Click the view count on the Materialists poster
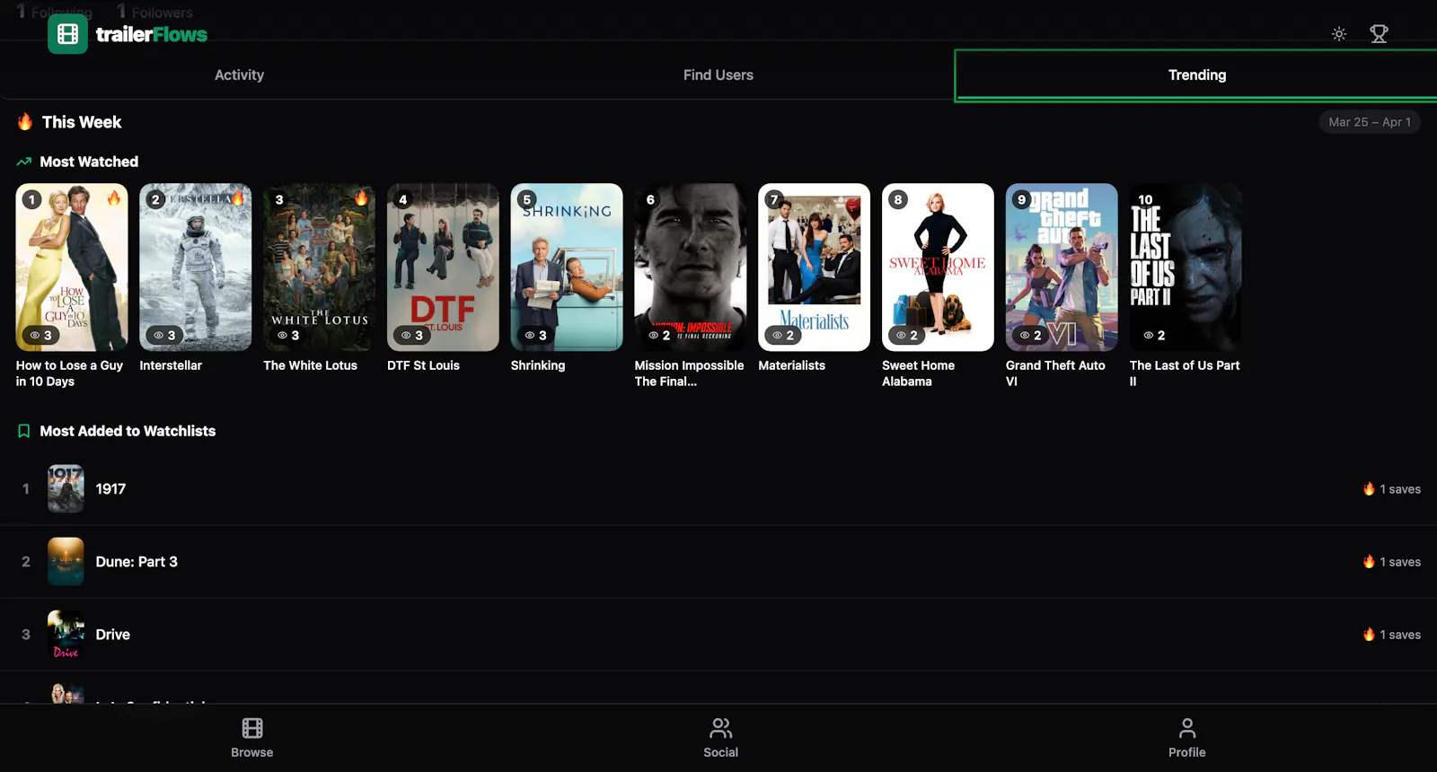 784,335
